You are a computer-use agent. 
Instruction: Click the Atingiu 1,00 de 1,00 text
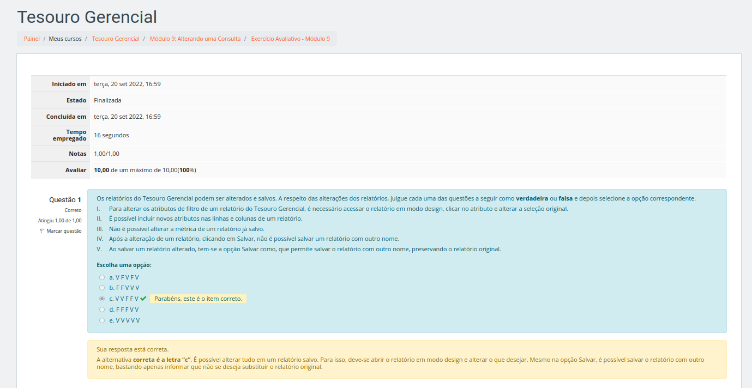click(x=60, y=221)
